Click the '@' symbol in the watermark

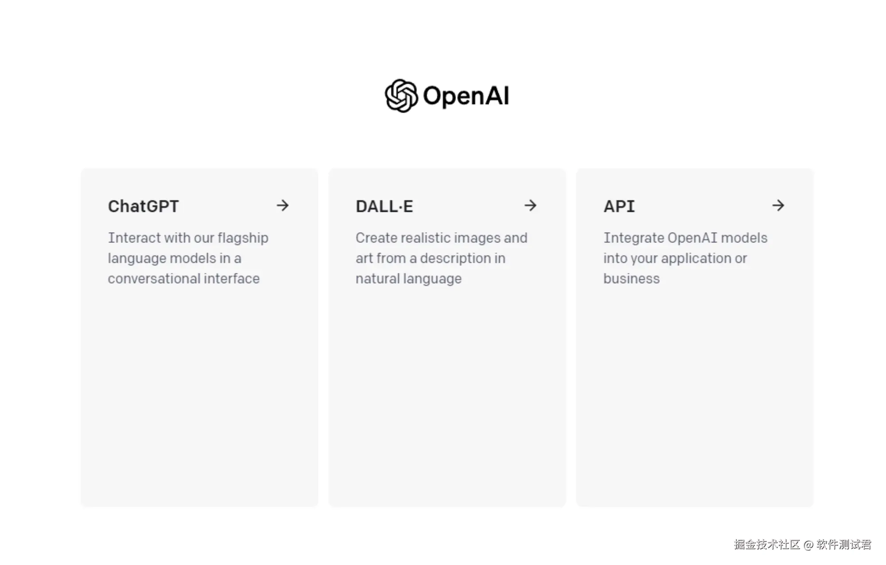pos(808,545)
